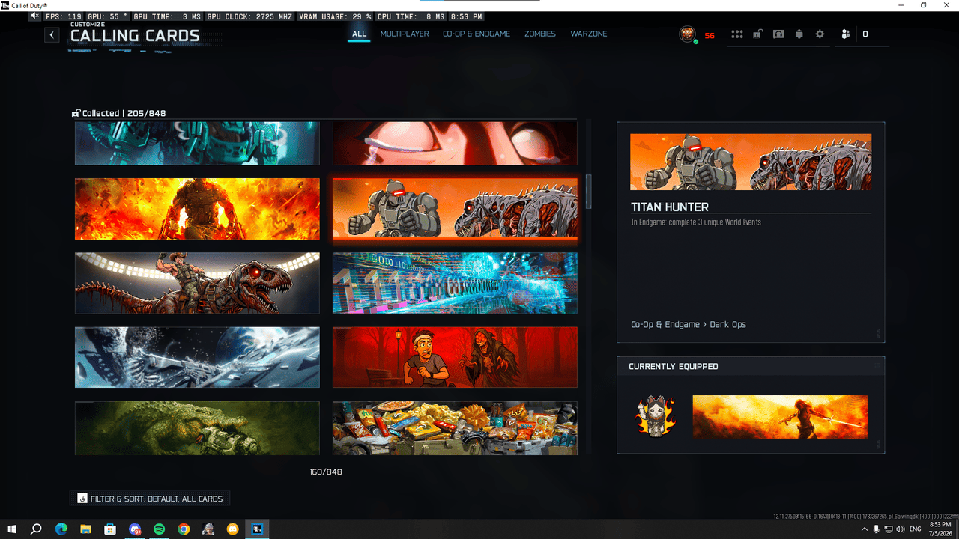Launch Microsoft Edge from taskbar

[x=61, y=529]
